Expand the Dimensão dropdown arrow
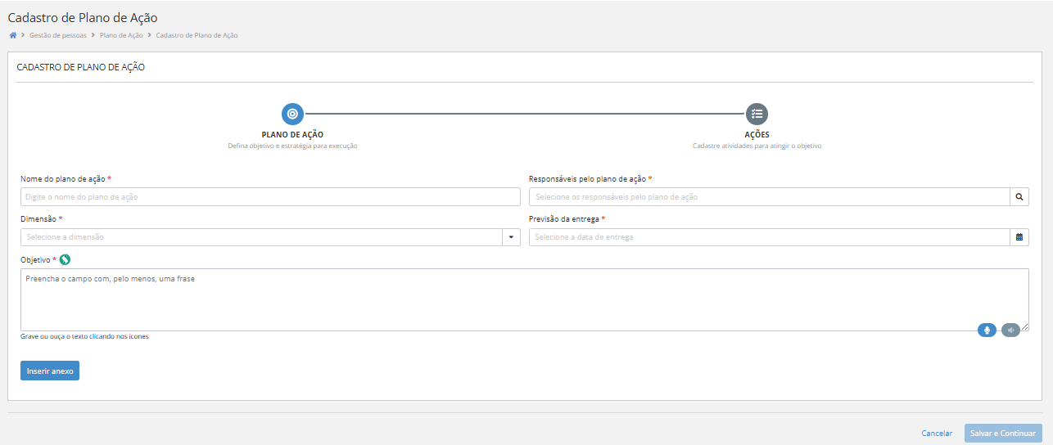This screenshot has width=1053, height=445. coord(511,237)
